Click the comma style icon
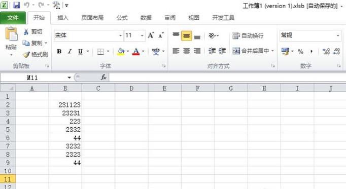This screenshot has width=346, height=189. coord(311,52)
